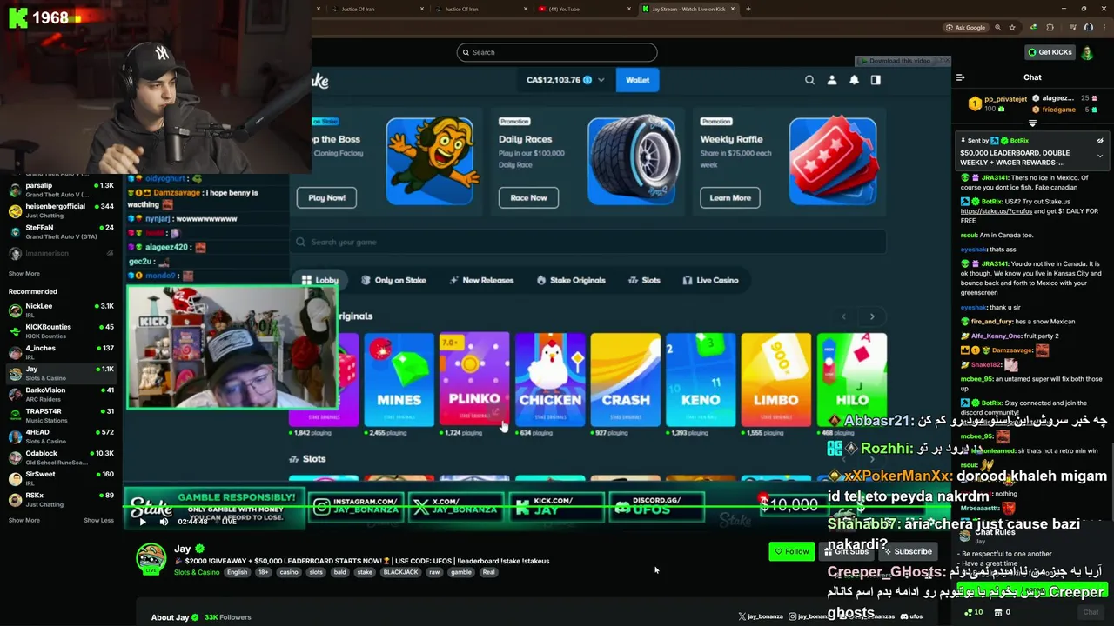
Task: Open KICKBounties channel in sidebar
Action: 61,331
